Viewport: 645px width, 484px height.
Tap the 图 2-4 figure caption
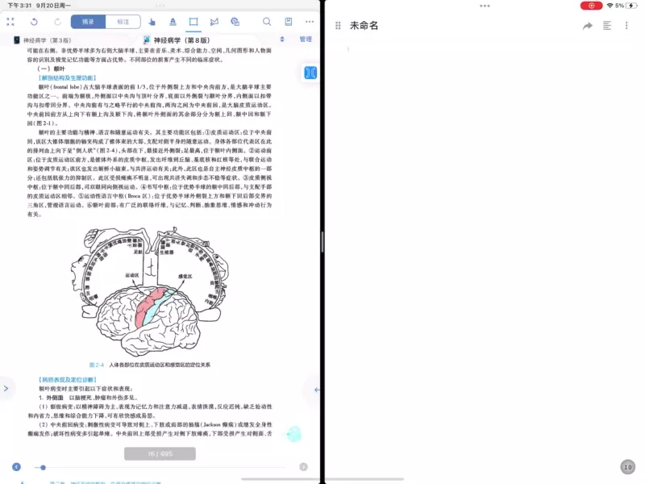click(150, 365)
